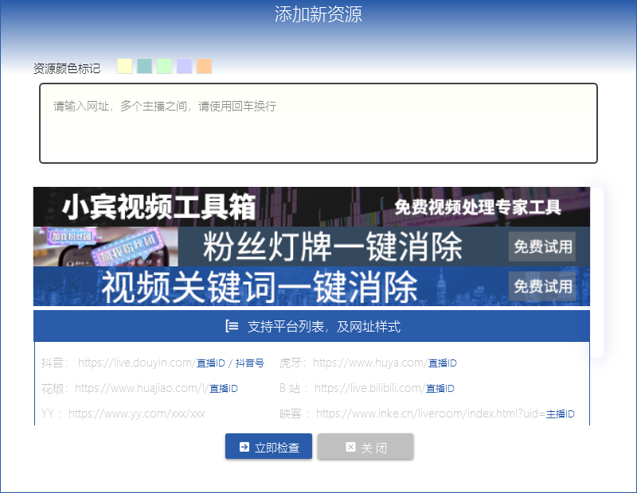Open the 花椒 直播ID link
637x493 pixels.
222,388
